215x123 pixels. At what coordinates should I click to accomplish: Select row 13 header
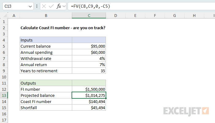tap(4, 95)
